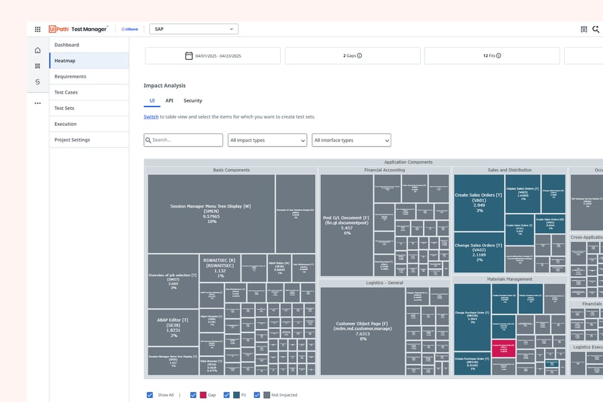The image size is (603, 402).
Task: Click the 2 Gaps summary card
Action: click(352, 56)
